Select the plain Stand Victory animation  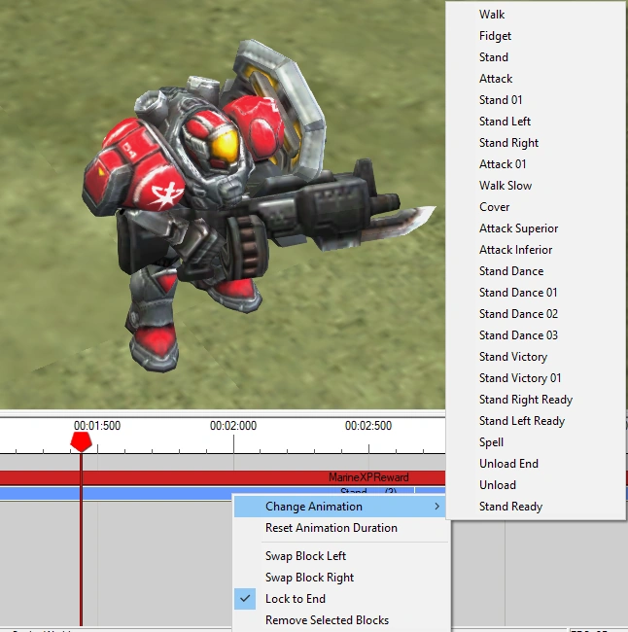click(536, 356)
